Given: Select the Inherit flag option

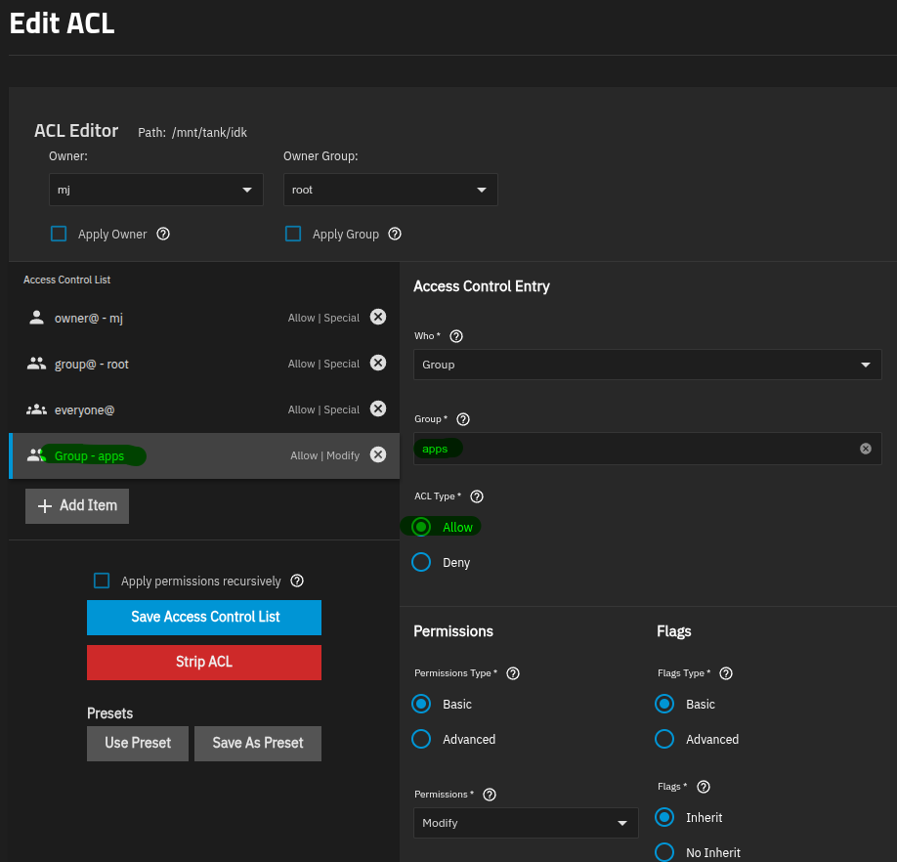Looking at the screenshot, I should [664, 817].
